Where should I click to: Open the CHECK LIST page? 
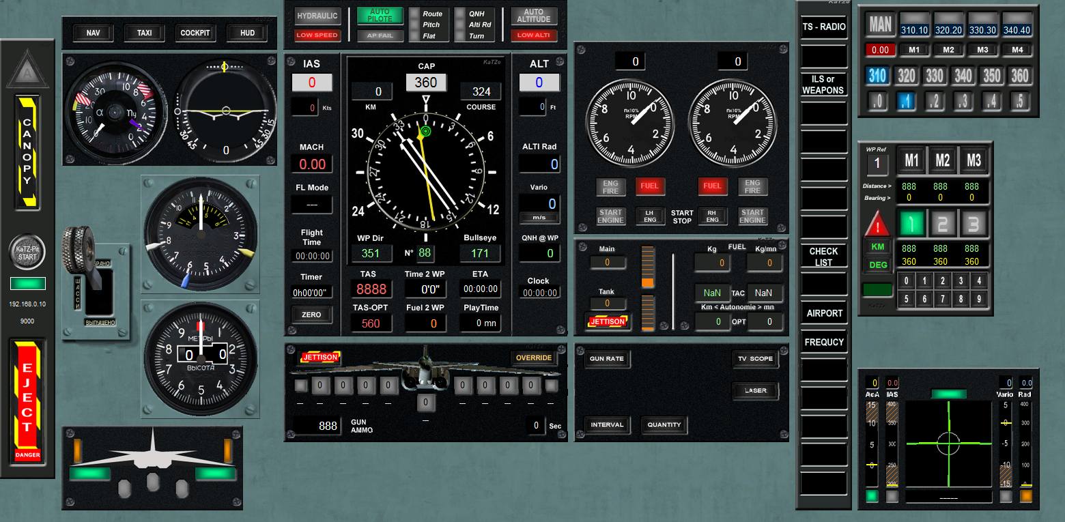[x=823, y=257]
